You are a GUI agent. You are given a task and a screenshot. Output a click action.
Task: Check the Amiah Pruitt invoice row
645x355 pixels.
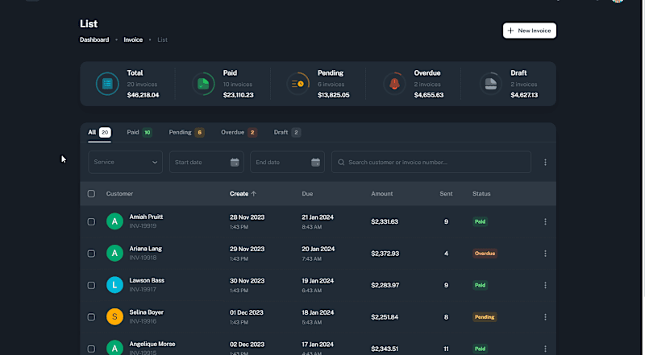tap(91, 221)
